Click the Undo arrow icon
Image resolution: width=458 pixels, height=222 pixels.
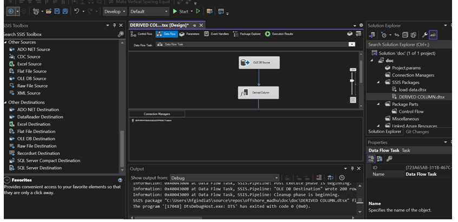pyautogui.click(x=76, y=11)
